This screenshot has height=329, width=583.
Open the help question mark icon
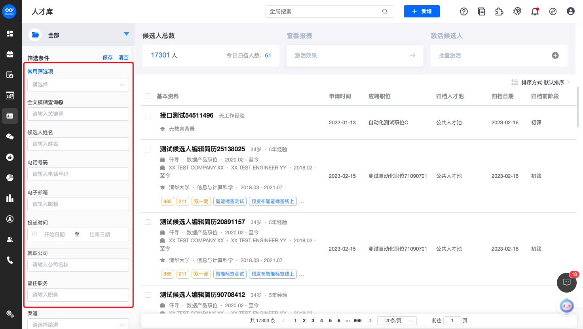pos(464,11)
